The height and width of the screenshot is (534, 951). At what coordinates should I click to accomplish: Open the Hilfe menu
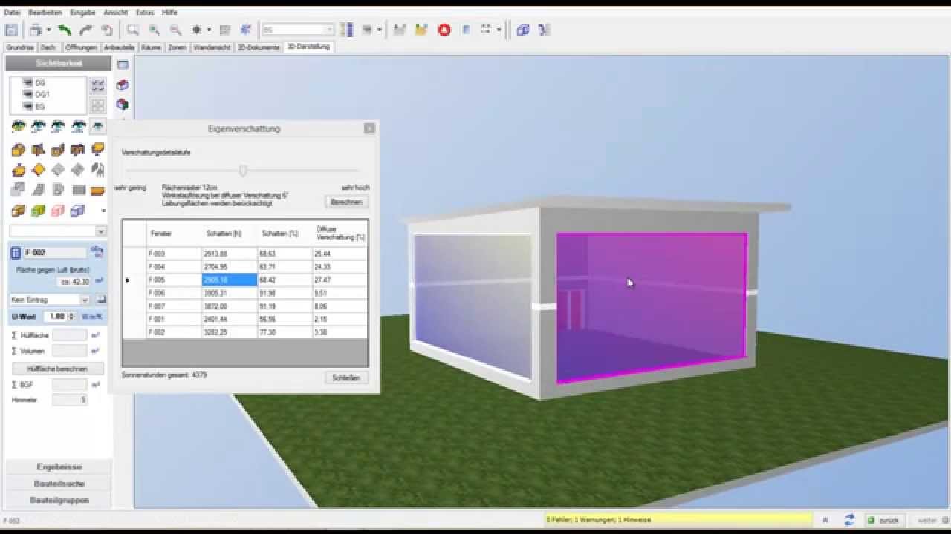[169, 13]
